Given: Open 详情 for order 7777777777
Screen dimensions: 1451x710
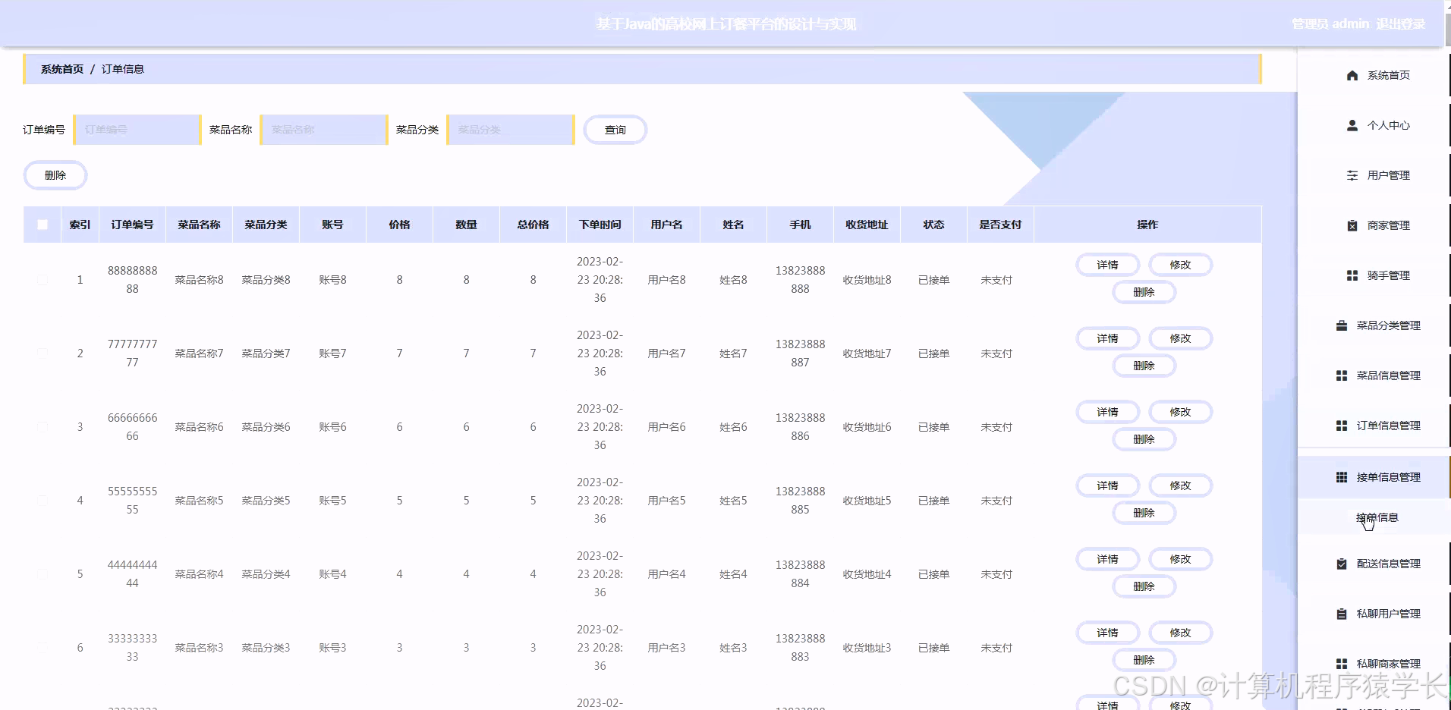Looking at the screenshot, I should click(x=1107, y=338).
